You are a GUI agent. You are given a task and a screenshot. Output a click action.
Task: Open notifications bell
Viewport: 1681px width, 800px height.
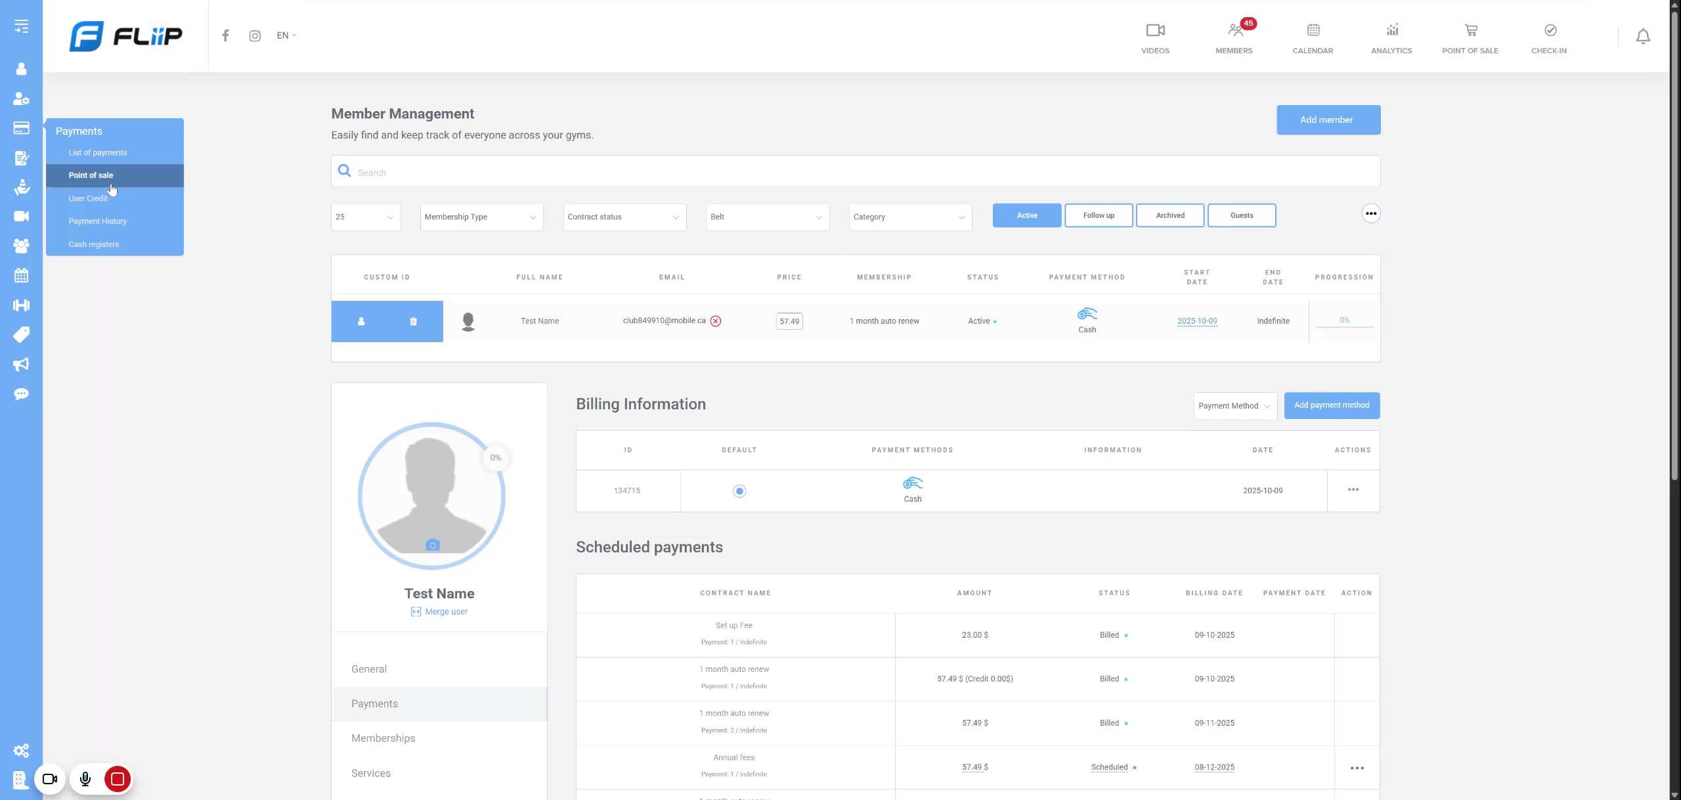tap(1643, 36)
